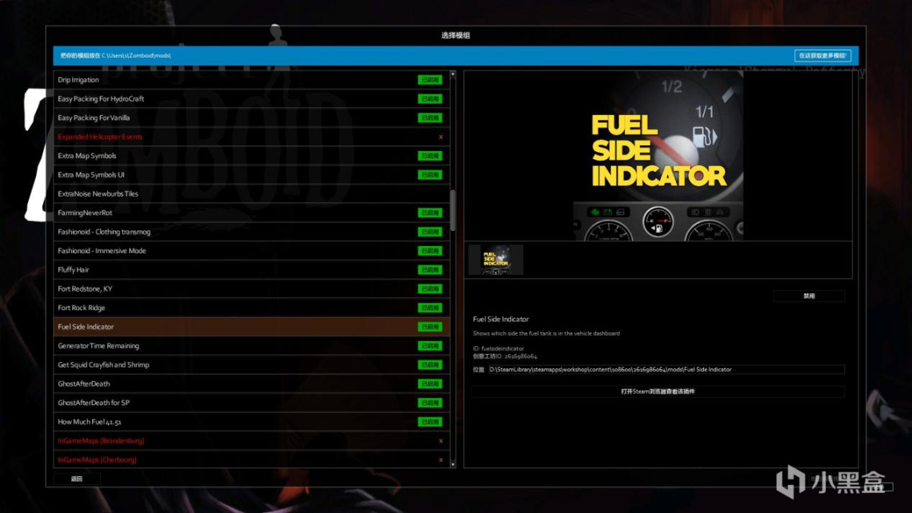Select Fuel Side Indicator row
This screenshot has height=513, width=912.
251,327
